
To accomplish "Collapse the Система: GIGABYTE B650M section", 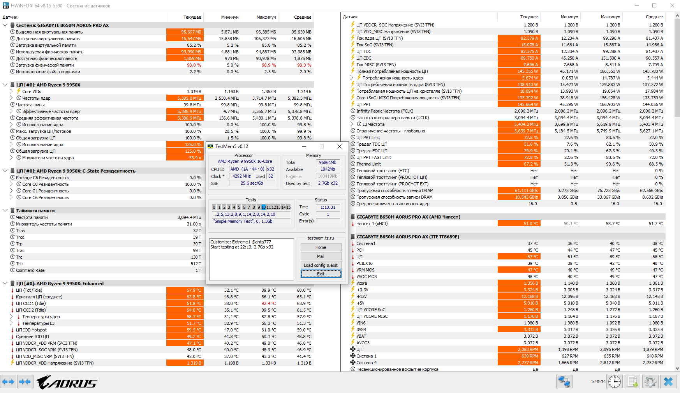I will pos(5,25).
